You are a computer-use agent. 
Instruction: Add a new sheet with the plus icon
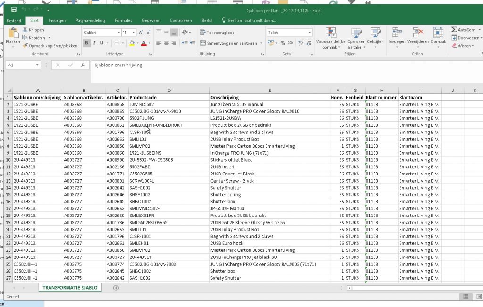[x=116, y=288]
